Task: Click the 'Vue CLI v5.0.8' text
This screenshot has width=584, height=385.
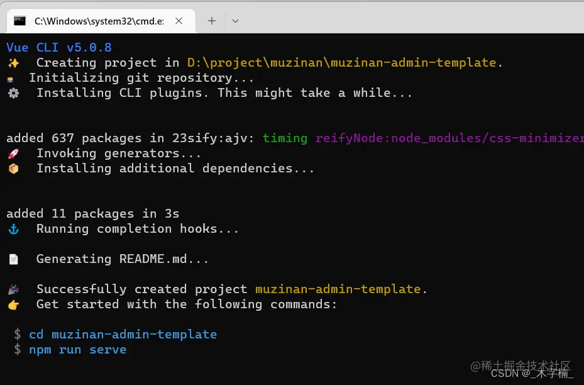Action: point(59,47)
